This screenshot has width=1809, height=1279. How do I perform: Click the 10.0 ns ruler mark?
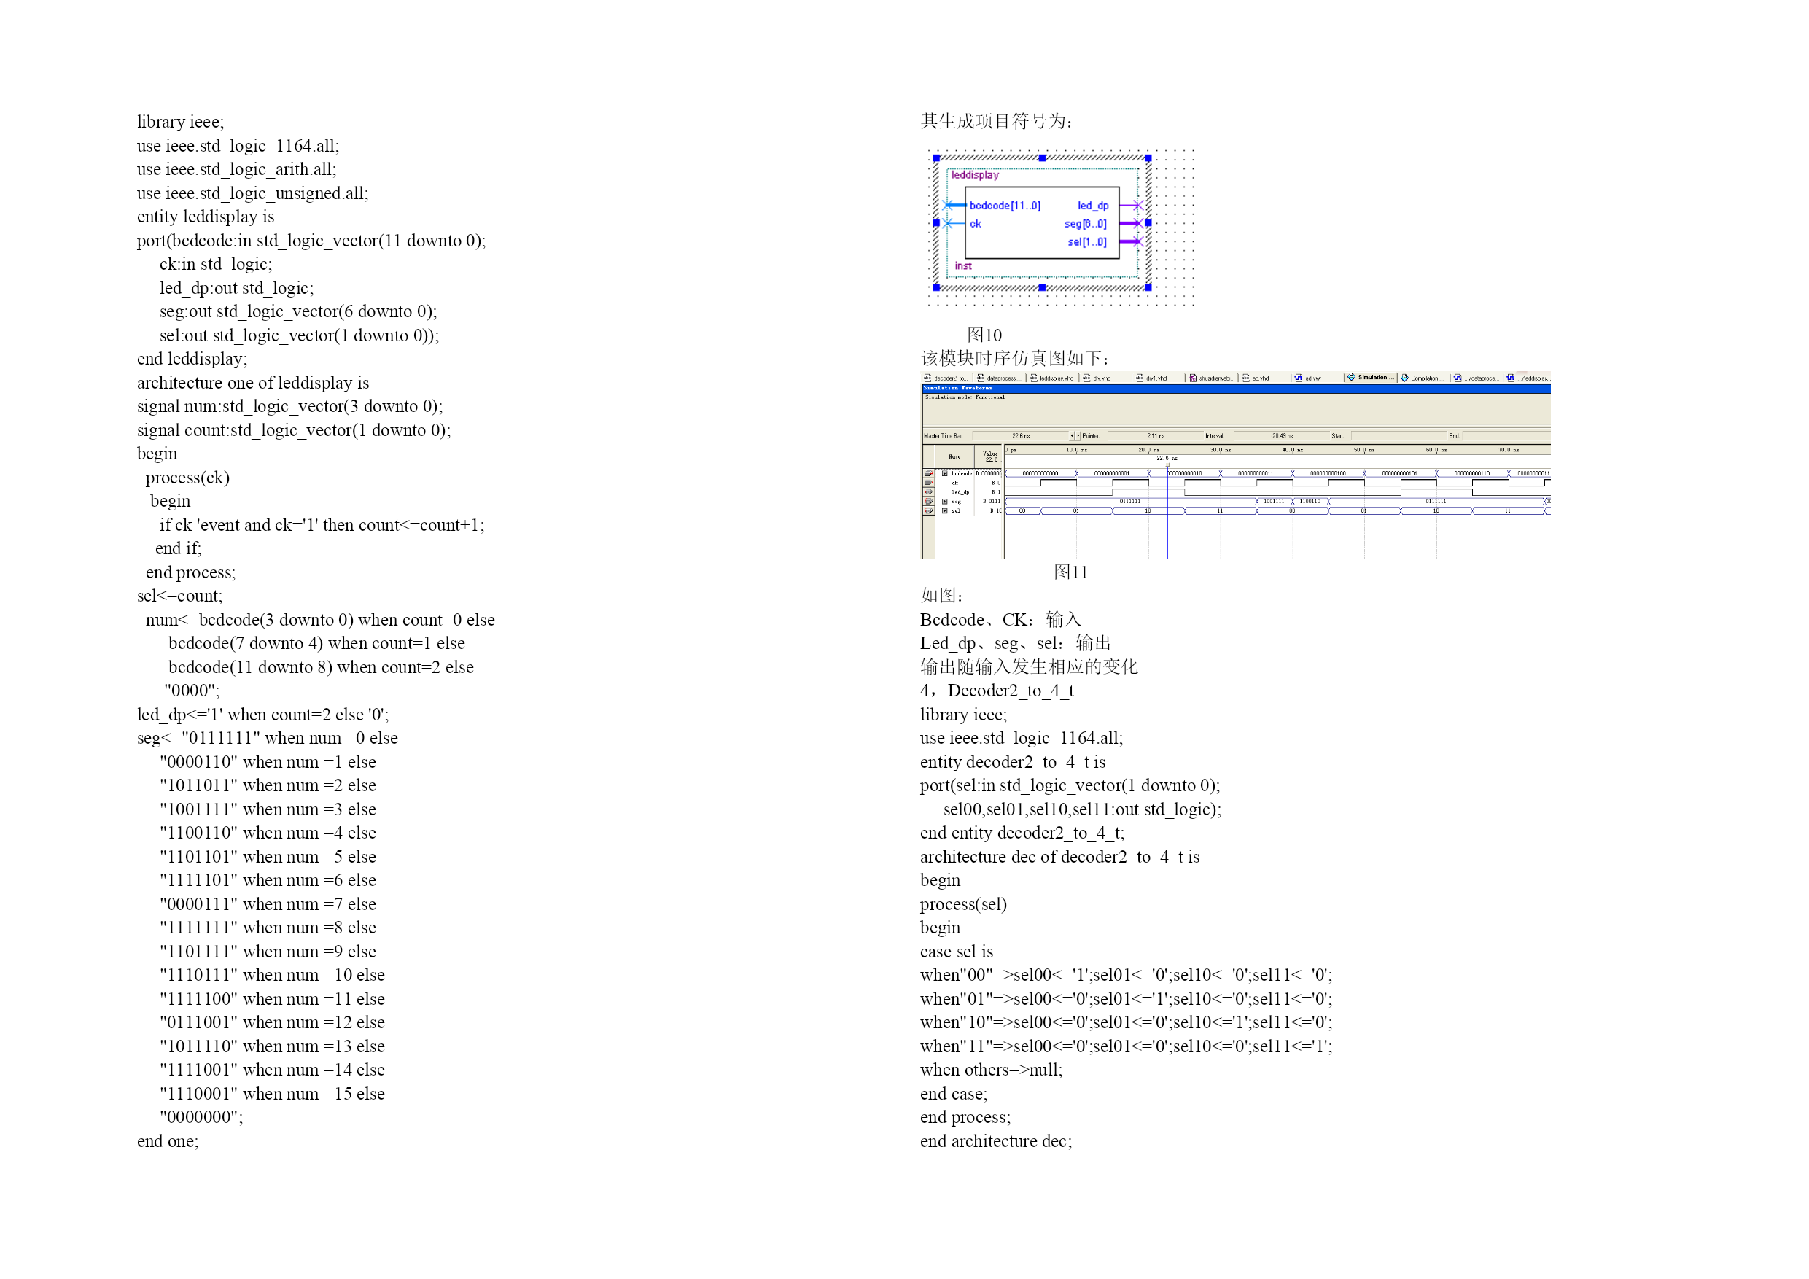1076,451
